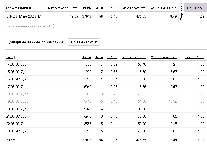Click the 21.03.2017 row date cell
The image size is (207, 147).
[17, 117]
